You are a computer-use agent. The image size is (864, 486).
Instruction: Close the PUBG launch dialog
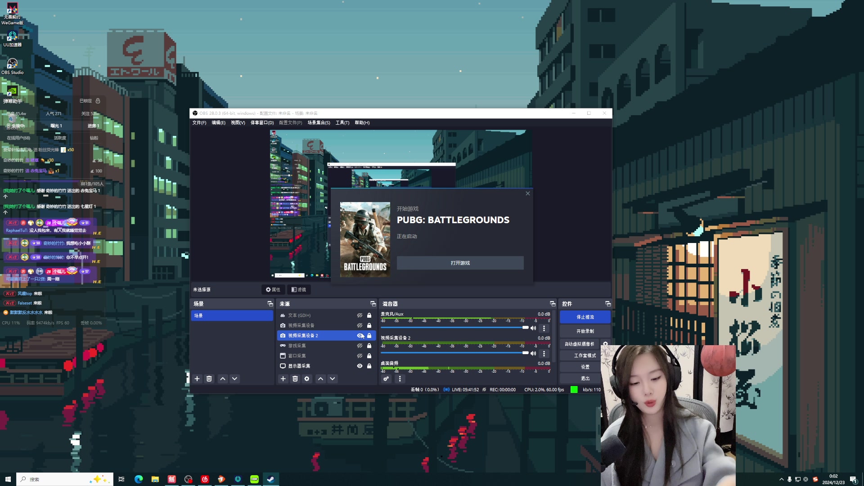[x=528, y=193]
